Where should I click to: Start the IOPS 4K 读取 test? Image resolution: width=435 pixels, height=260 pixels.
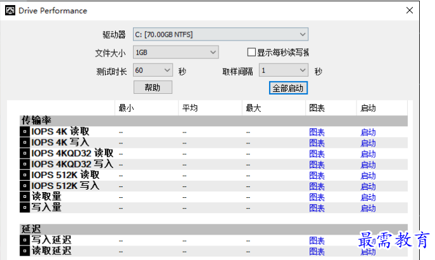click(368, 133)
